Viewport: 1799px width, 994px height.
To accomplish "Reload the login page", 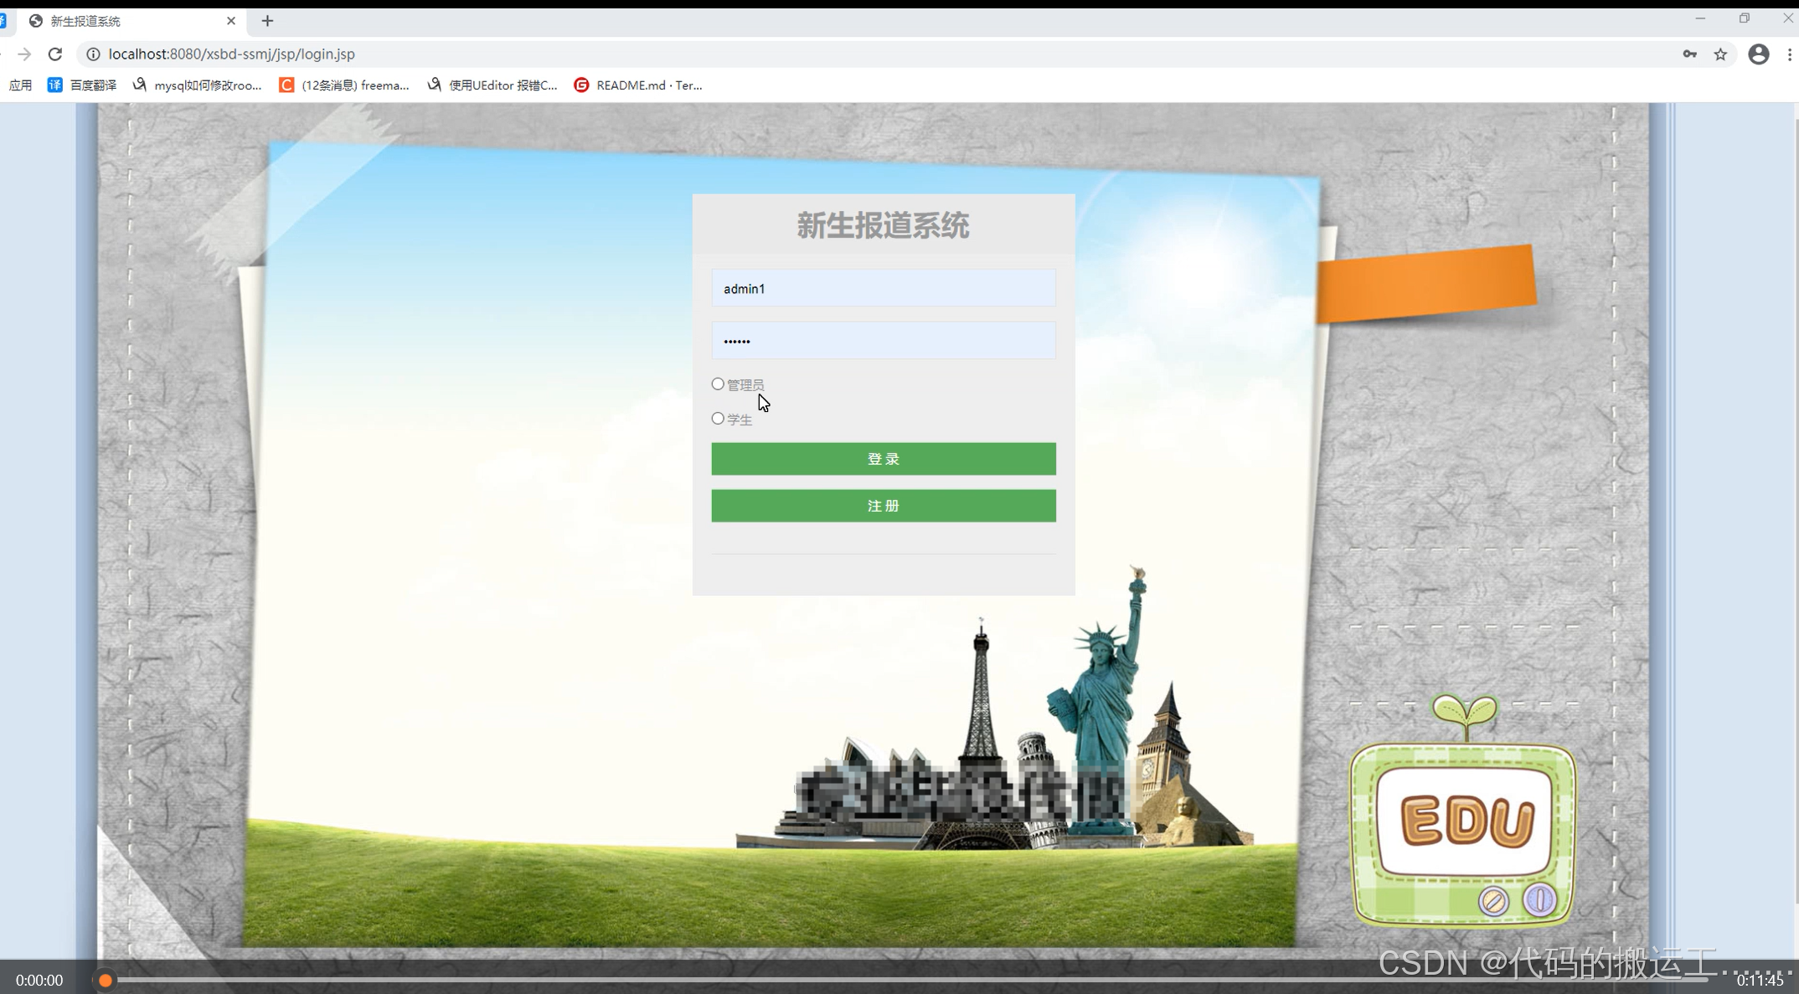I will click(55, 54).
